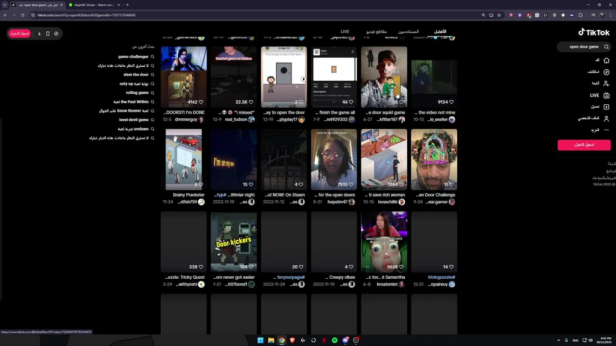Close the 'open door game' TikTok browser tab
This screenshot has height=346, width=616.
[x=62, y=5]
